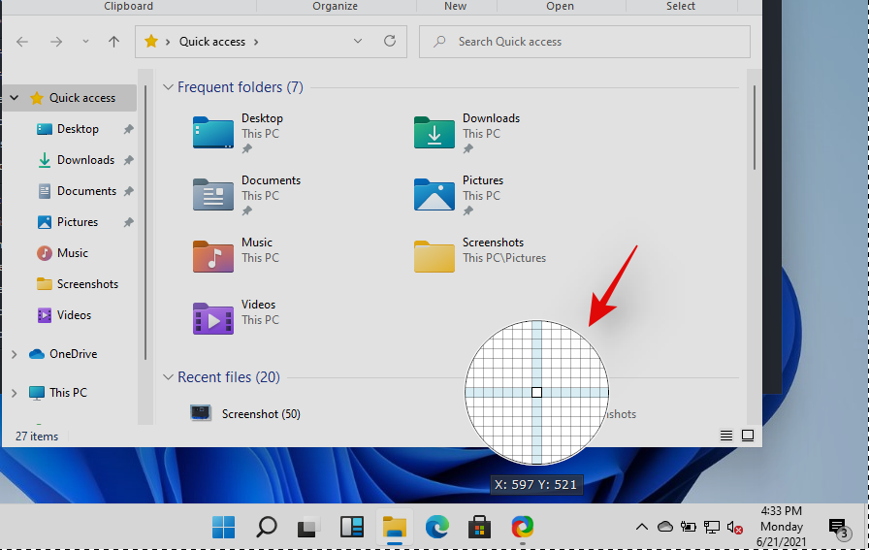Open Widgets from the taskbar
Viewport: 869px width, 550px height.
(351, 527)
